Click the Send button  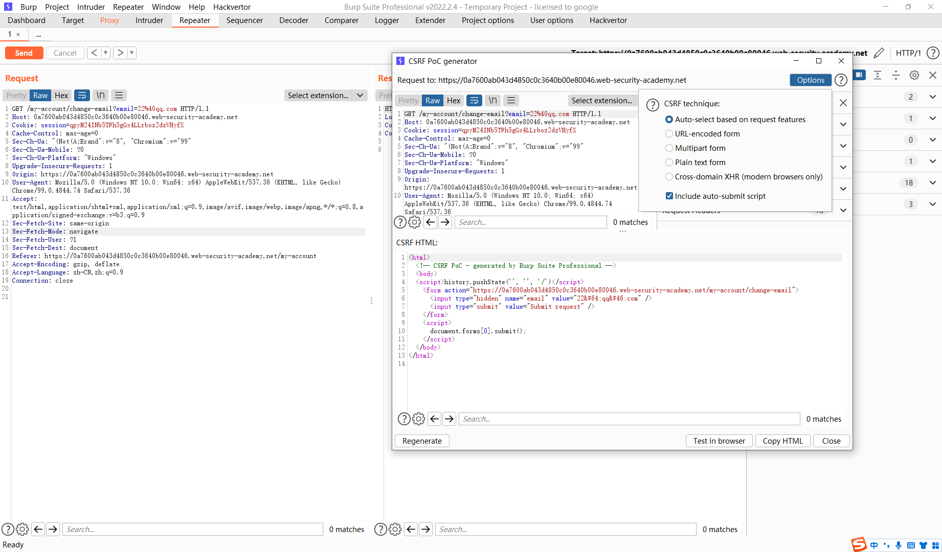(24, 53)
